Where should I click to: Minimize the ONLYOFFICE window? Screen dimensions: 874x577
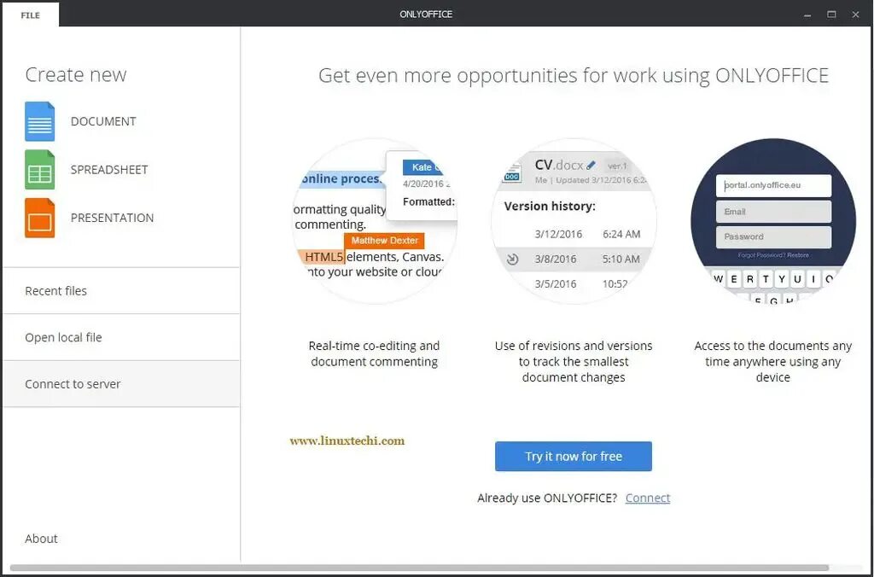pos(807,15)
